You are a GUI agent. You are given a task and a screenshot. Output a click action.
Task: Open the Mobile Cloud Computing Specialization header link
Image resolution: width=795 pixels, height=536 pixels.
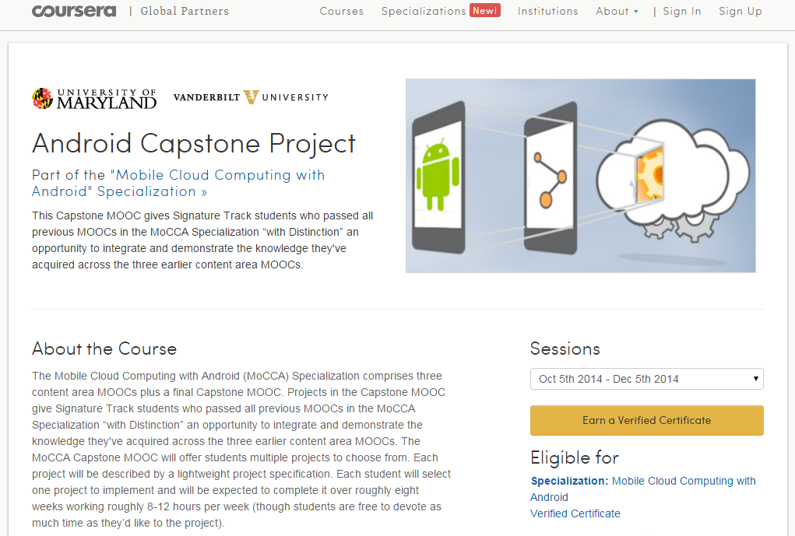click(x=179, y=183)
